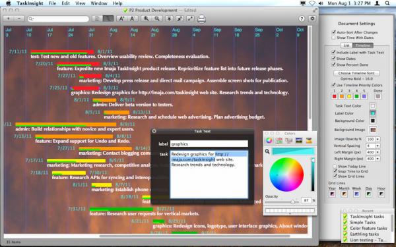The image size is (396, 247).
Task: Toggle Show Time With Dates checkbox
Action: 333,38
